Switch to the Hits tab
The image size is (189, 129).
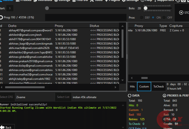[x=132, y=86]
